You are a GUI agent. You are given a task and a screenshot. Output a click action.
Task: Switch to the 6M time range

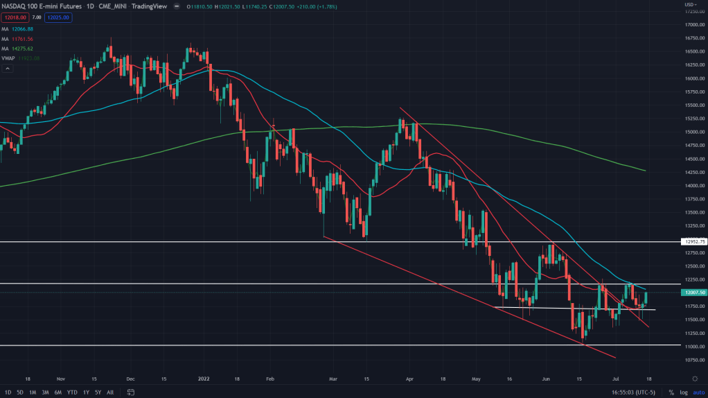57,392
